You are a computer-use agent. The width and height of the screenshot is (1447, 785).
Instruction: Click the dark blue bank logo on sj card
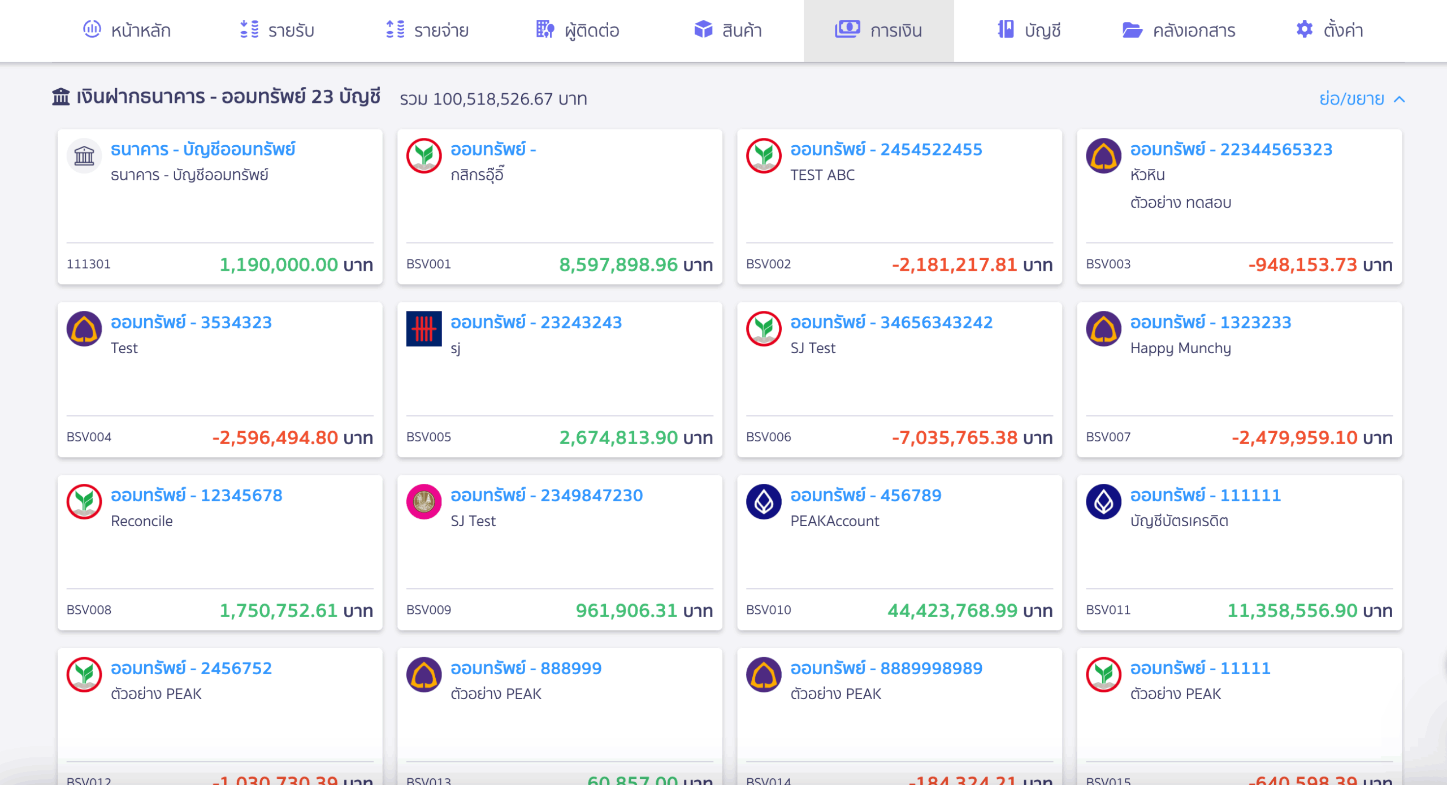click(424, 328)
